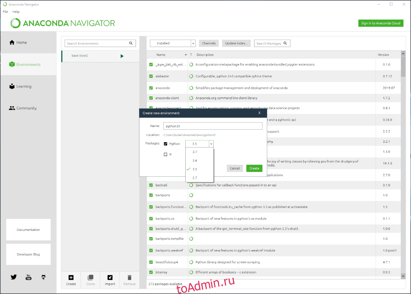Click the Import environment icon
This screenshot has height=294, width=411.
coord(110,278)
